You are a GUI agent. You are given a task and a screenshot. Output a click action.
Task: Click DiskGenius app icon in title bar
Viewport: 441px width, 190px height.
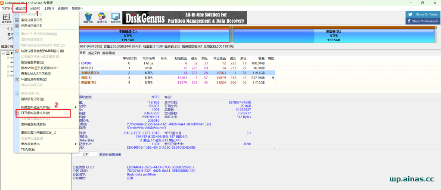point(2,3)
